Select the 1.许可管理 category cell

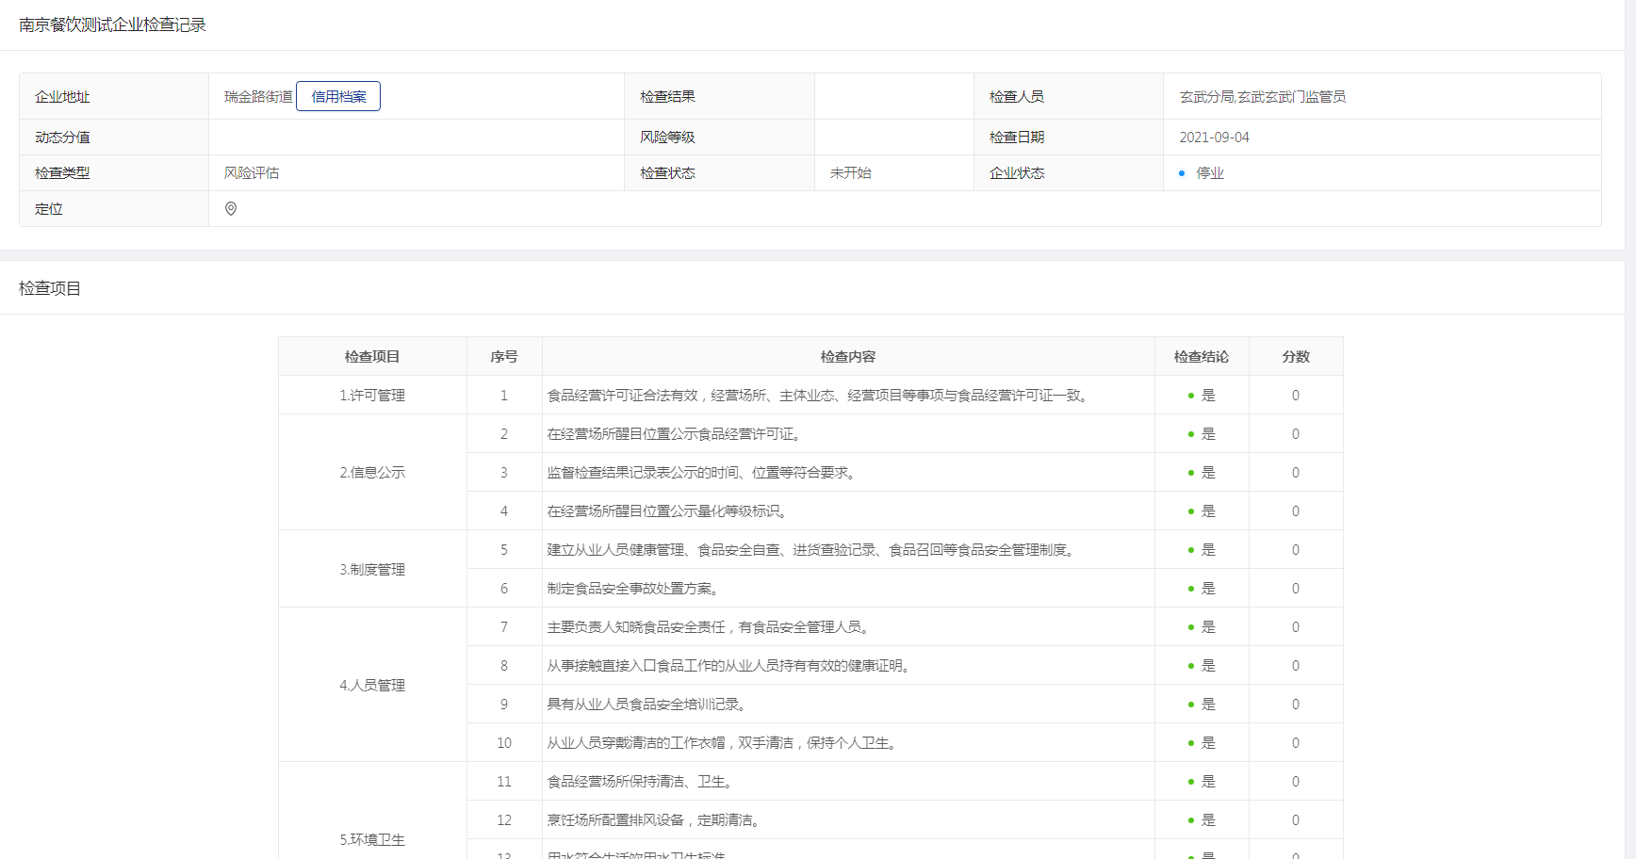pyautogui.click(x=372, y=396)
